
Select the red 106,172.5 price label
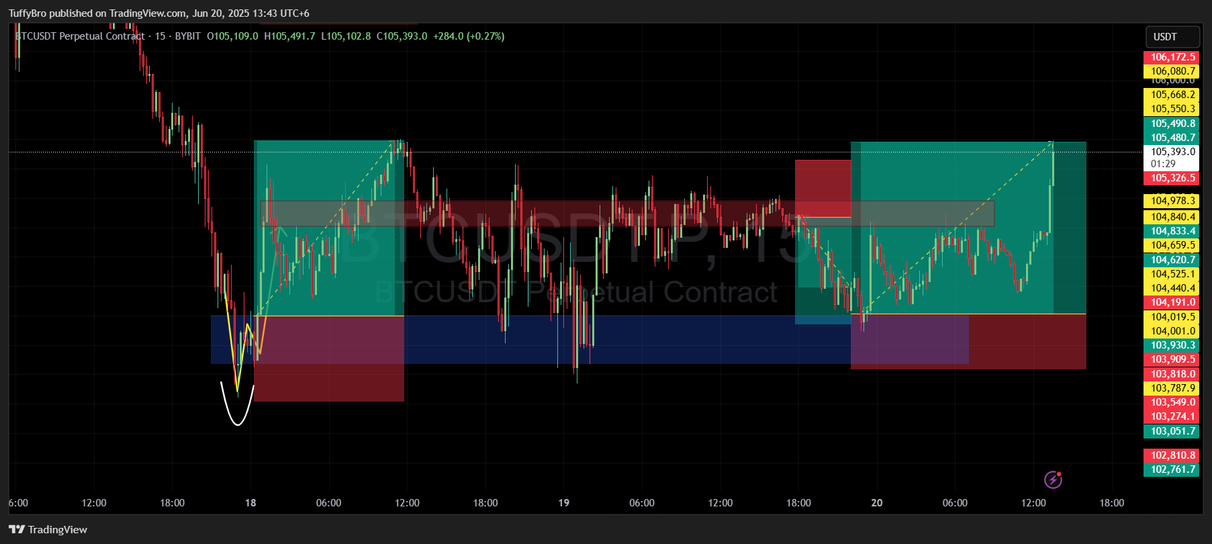1171,57
